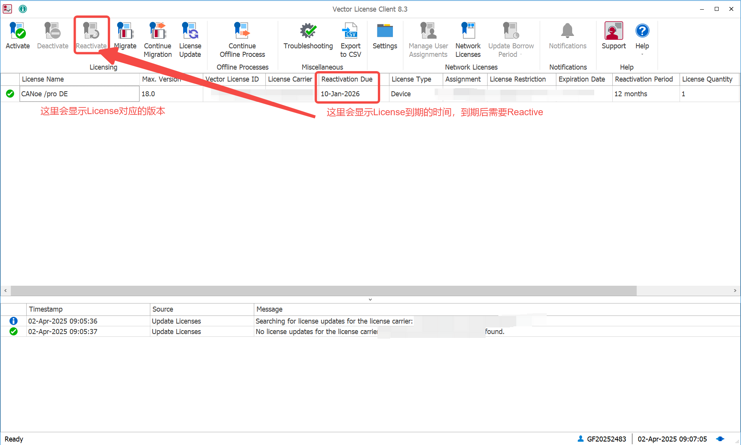
Task: Select the 09:05:36 log entry
Action: 370,321
